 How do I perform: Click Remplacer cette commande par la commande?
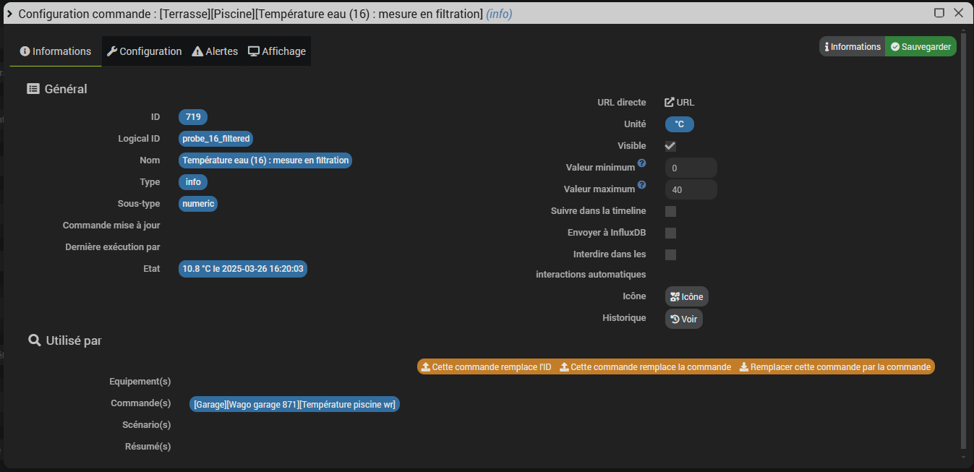click(835, 367)
